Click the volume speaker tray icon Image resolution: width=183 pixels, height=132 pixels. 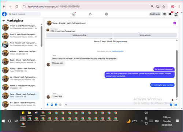click(x=146, y=113)
